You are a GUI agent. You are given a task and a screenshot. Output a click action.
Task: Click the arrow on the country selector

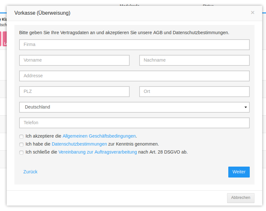tap(245, 107)
